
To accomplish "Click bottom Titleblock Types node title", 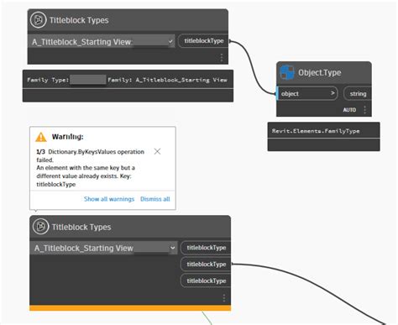I will coord(81,227).
